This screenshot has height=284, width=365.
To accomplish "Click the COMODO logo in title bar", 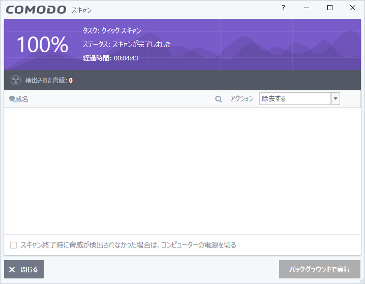I will [36, 10].
